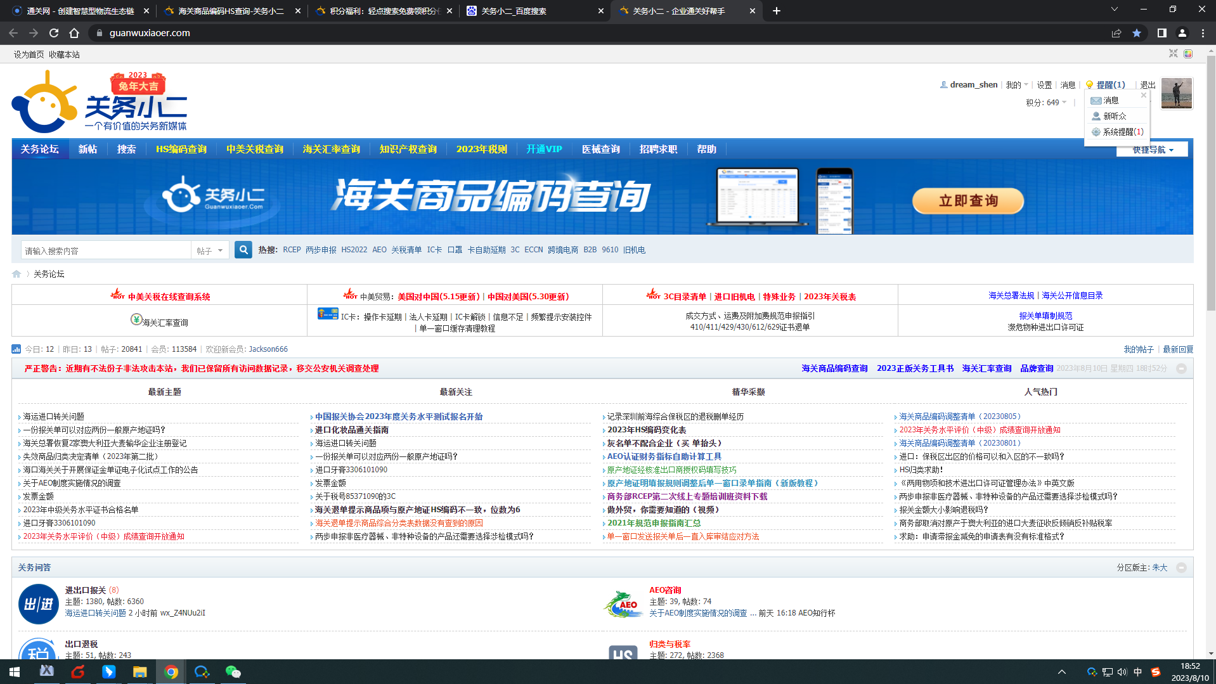Image resolution: width=1216 pixels, height=684 pixels.
Task: Open the browser home icon
Action: (x=74, y=33)
